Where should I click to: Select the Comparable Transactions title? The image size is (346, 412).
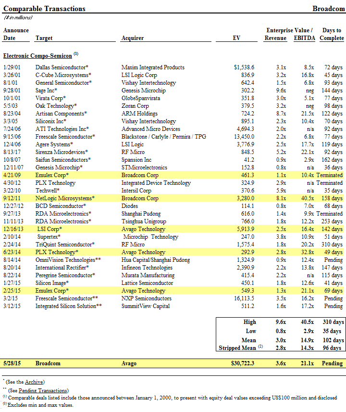[x=44, y=9]
